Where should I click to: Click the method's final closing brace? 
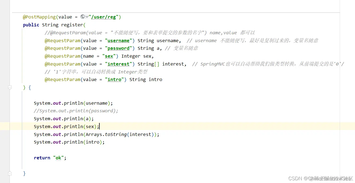pos(24,173)
